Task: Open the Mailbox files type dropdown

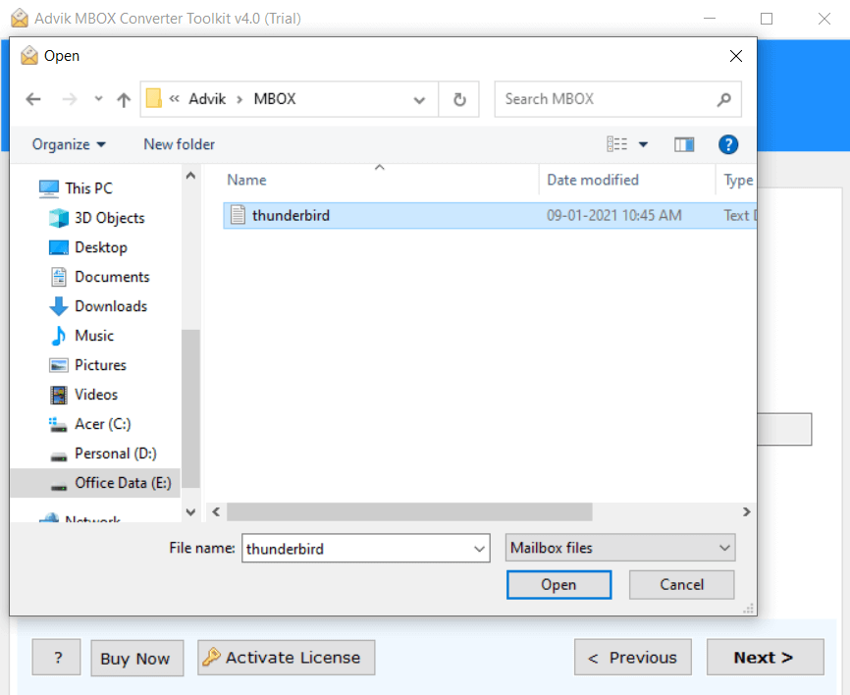Action: point(620,548)
